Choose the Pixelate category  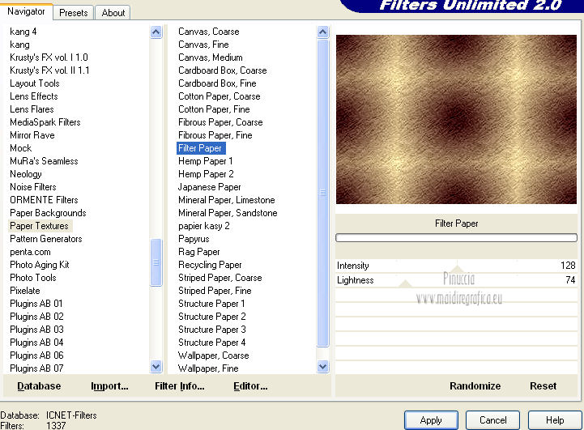[x=25, y=291]
